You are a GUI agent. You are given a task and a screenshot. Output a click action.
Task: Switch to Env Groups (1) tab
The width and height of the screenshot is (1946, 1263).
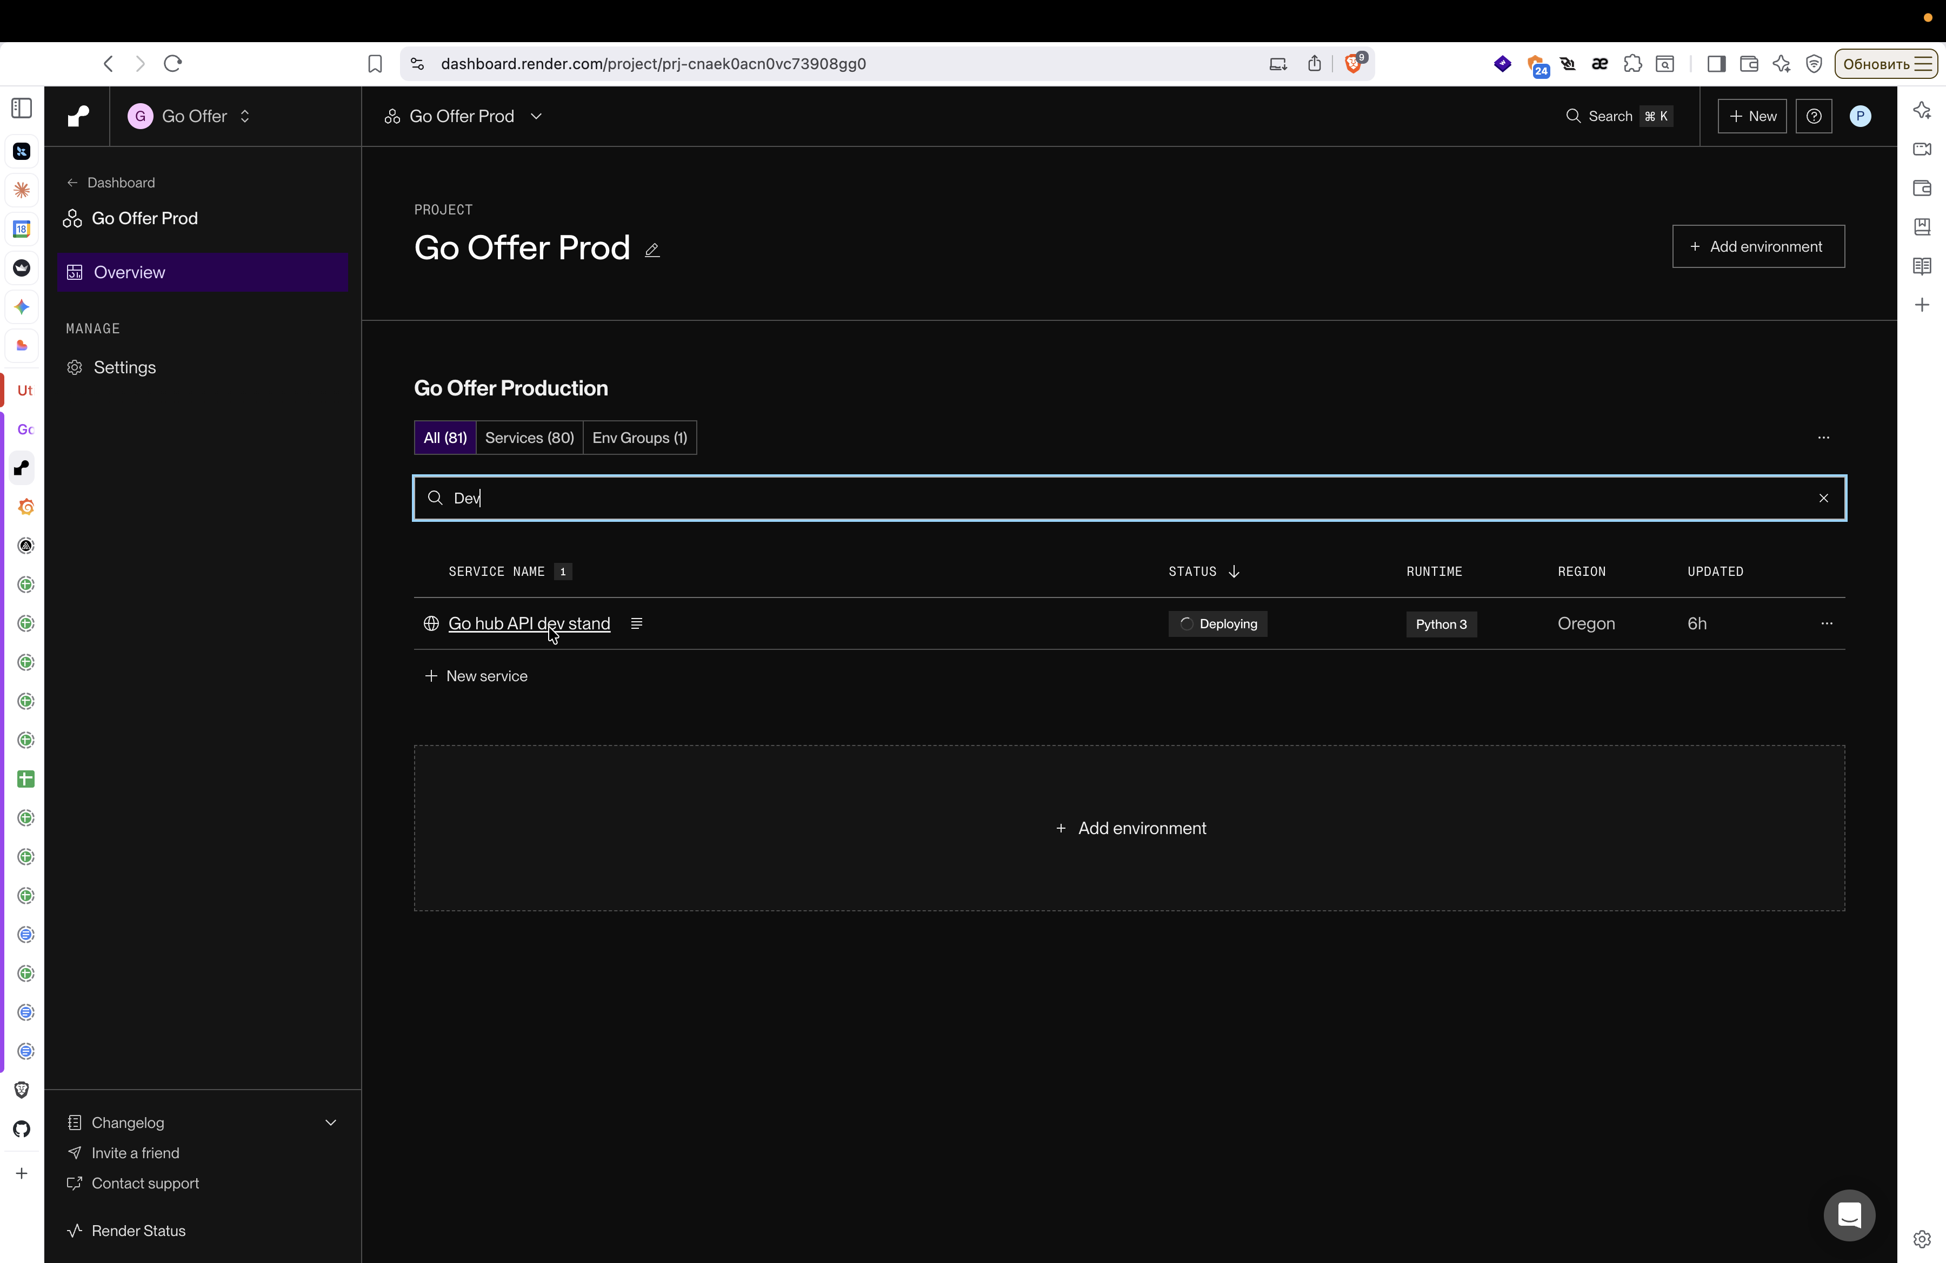pyautogui.click(x=639, y=438)
